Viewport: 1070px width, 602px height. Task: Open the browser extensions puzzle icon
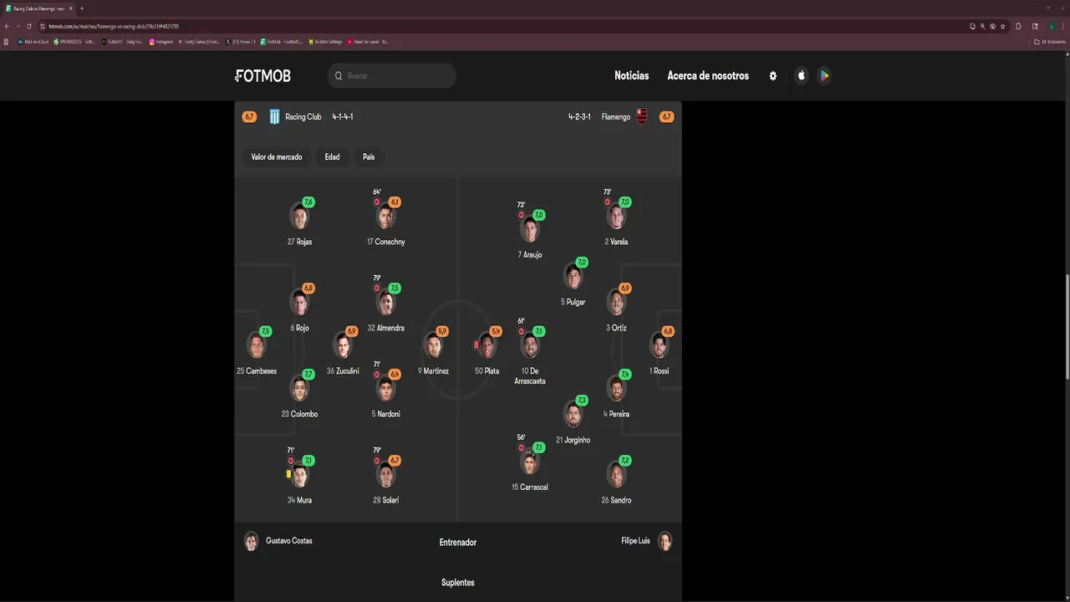pos(1018,26)
